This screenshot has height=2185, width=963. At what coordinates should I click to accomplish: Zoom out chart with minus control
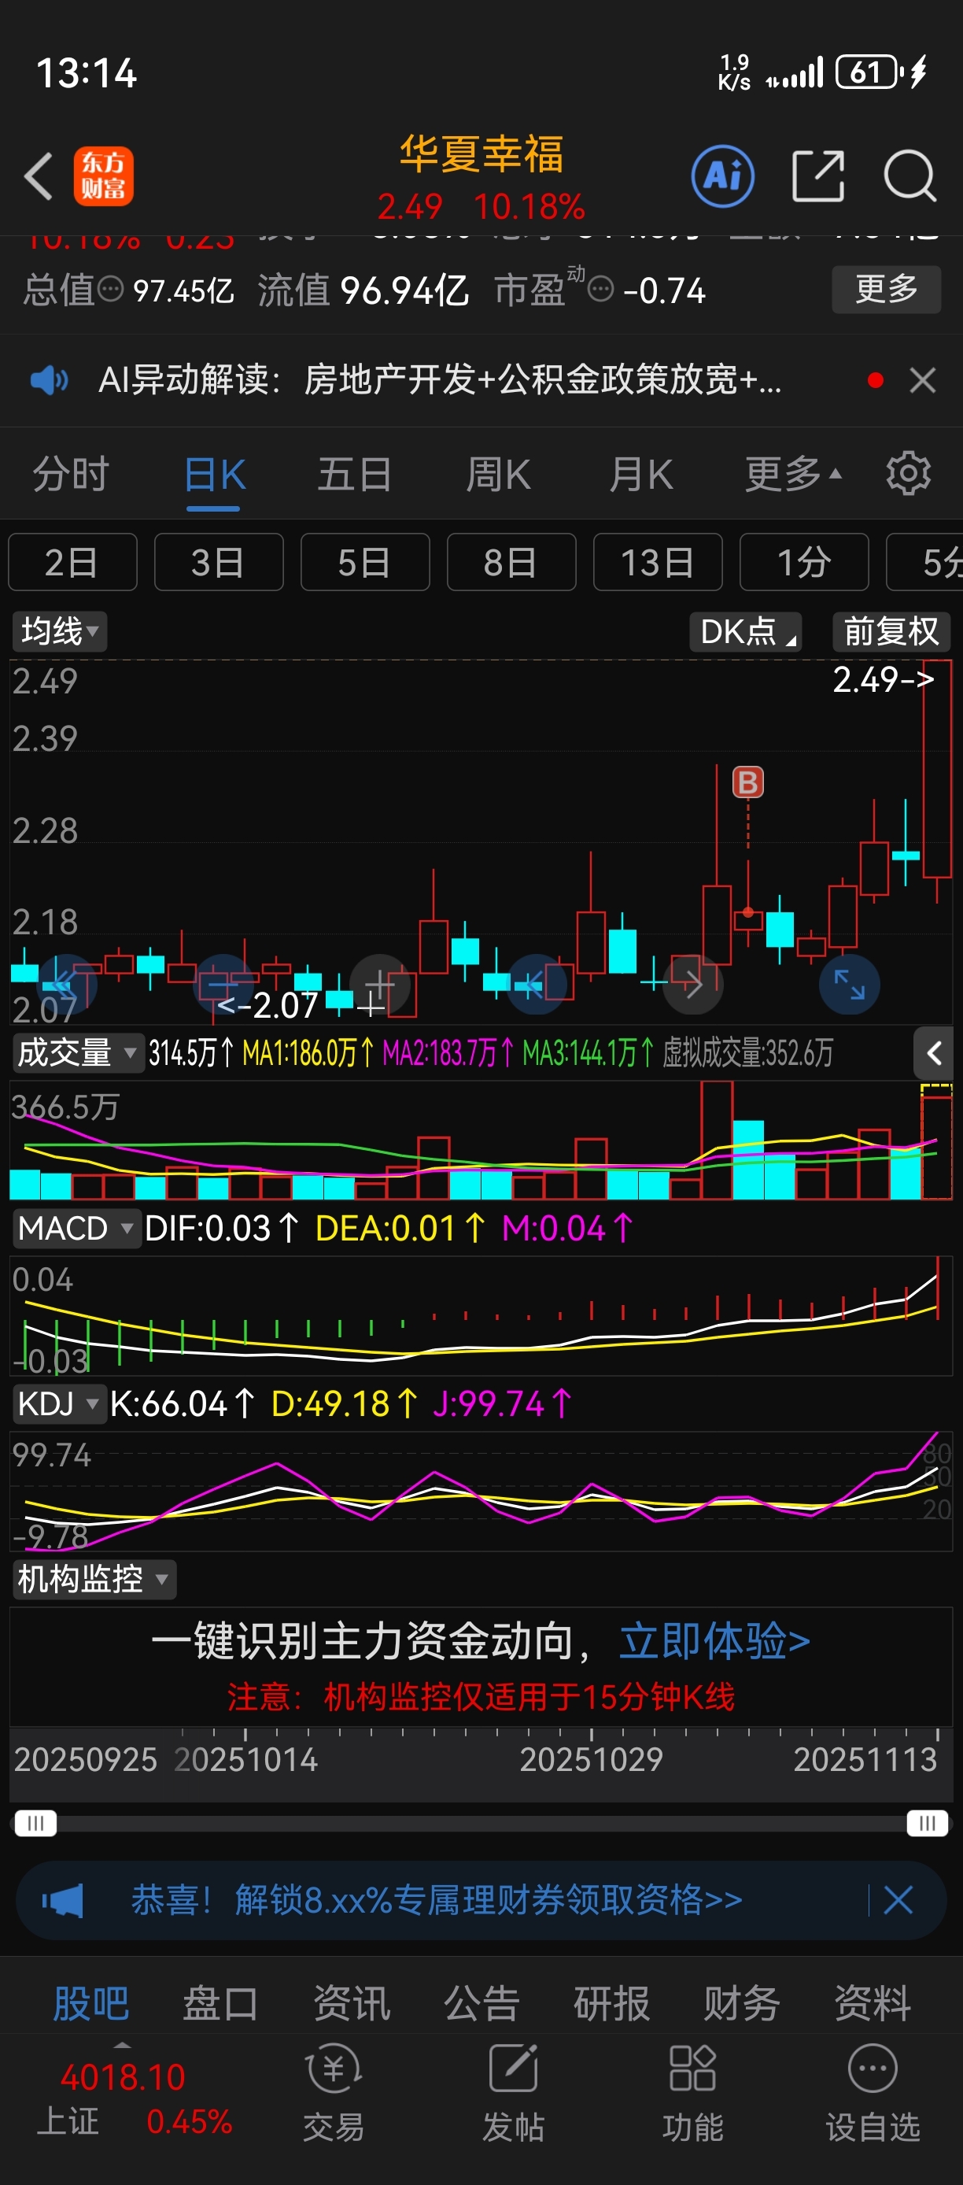(223, 984)
